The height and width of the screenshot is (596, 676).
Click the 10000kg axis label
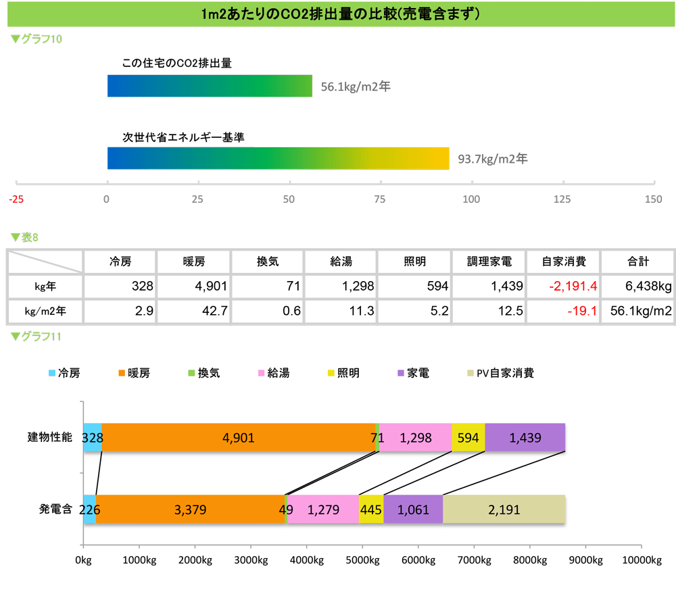[642, 560]
